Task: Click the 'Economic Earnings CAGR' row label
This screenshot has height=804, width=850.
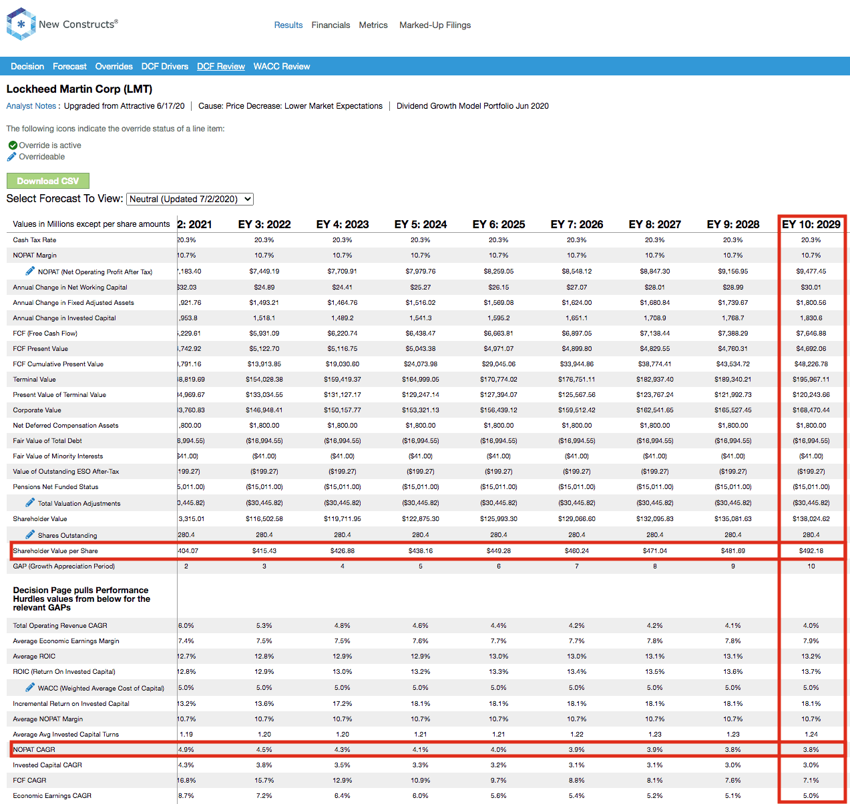Action: click(52, 796)
